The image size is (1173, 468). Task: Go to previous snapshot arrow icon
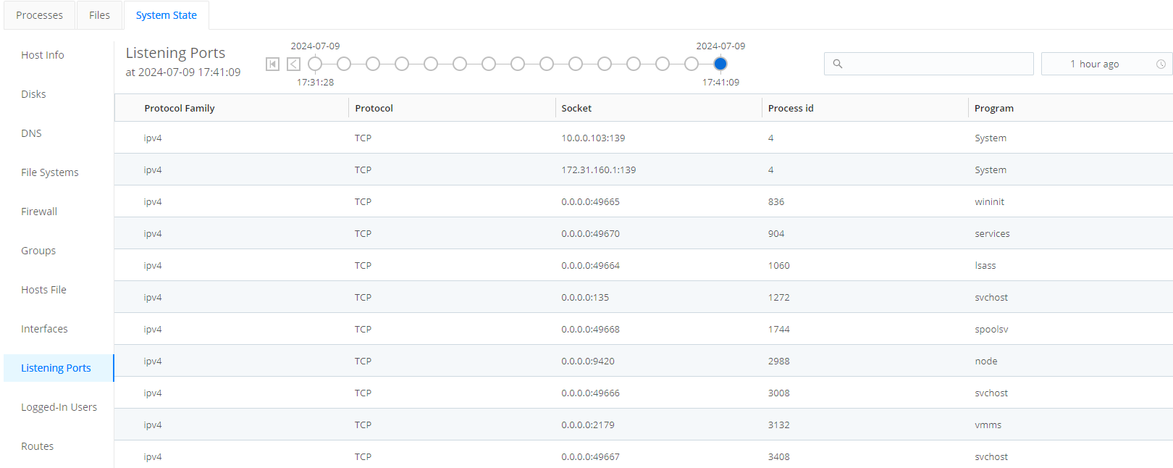point(293,64)
